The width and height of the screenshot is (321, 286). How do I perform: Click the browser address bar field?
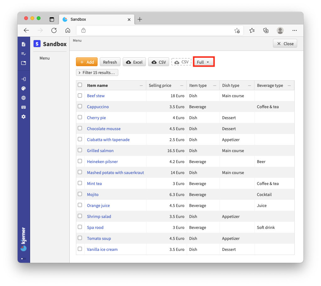point(160,30)
